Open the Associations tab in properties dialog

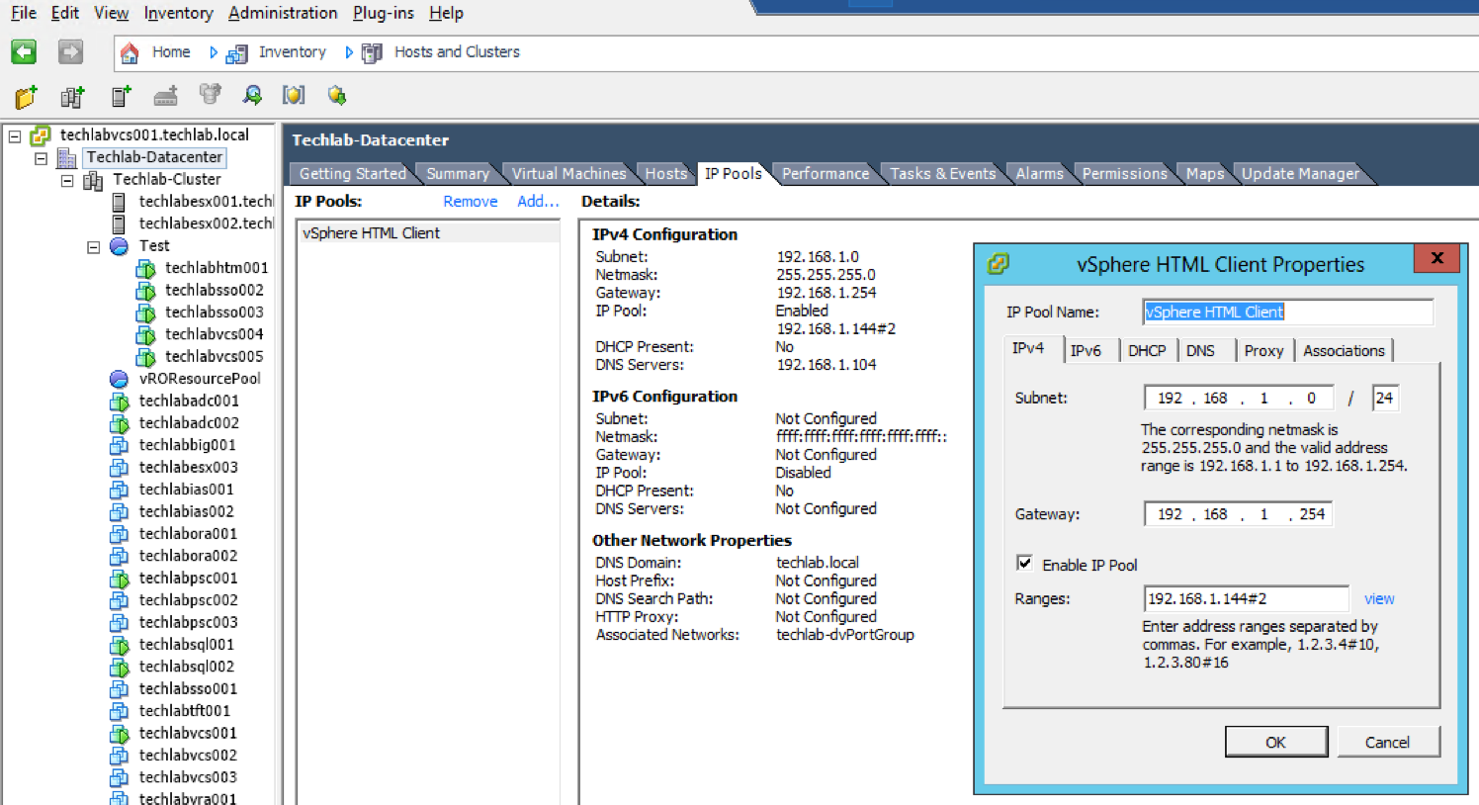pos(1344,350)
